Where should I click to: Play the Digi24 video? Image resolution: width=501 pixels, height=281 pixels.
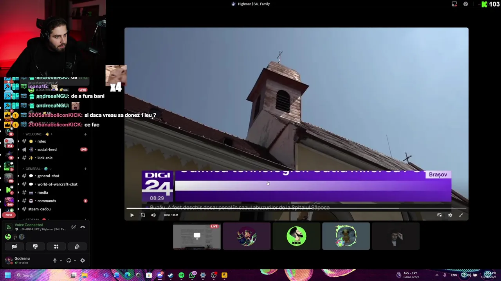pos(132,215)
